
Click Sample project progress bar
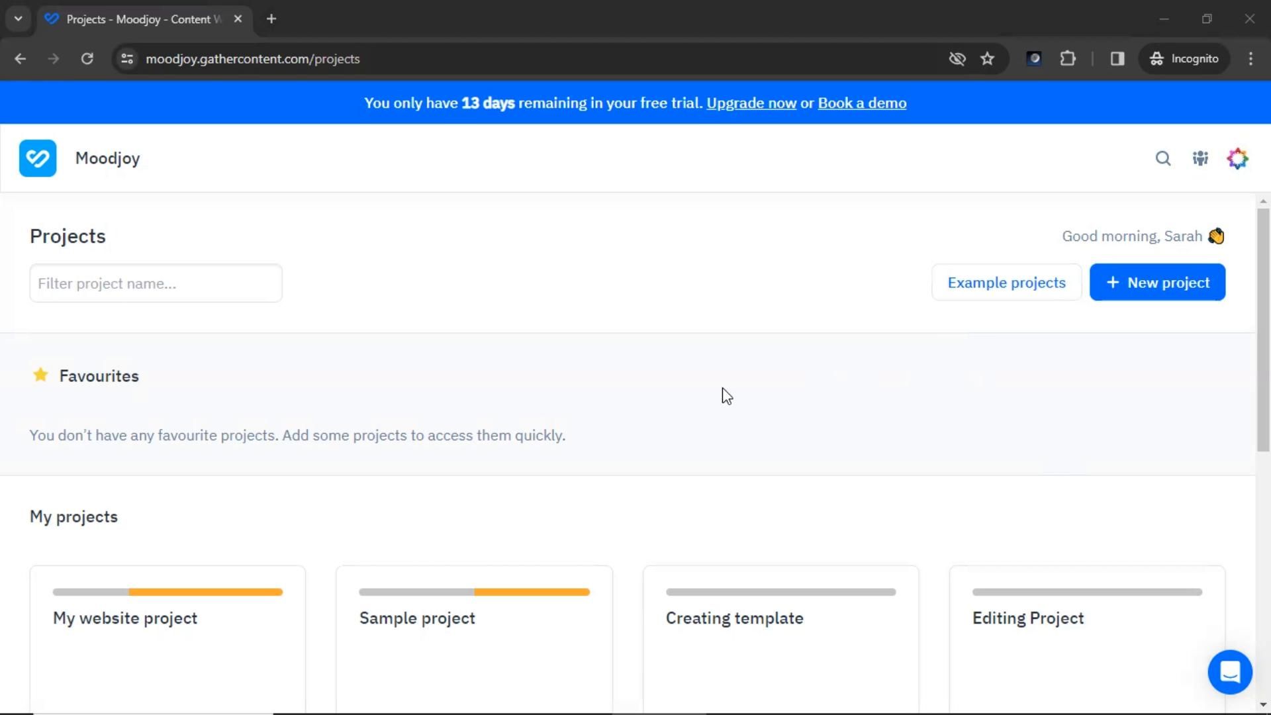(474, 592)
